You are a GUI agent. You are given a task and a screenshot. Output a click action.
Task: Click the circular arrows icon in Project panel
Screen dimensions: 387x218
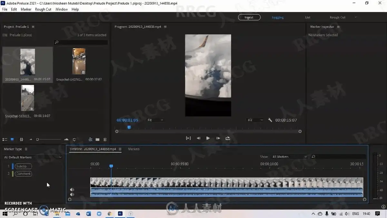click(74, 140)
